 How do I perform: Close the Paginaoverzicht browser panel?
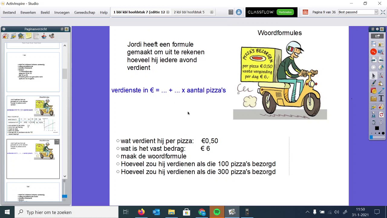(4, 29)
